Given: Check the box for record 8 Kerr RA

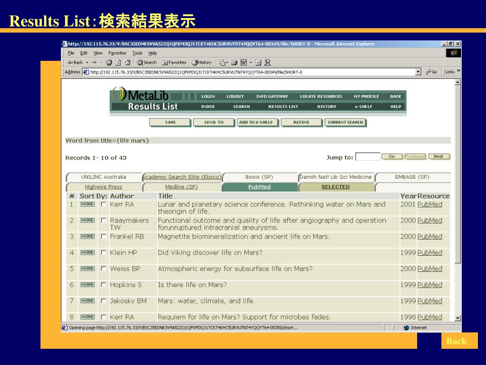Looking at the screenshot, I should pos(103,317).
